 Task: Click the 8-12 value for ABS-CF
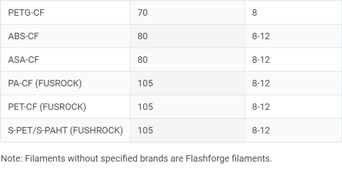click(x=261, y=36)
